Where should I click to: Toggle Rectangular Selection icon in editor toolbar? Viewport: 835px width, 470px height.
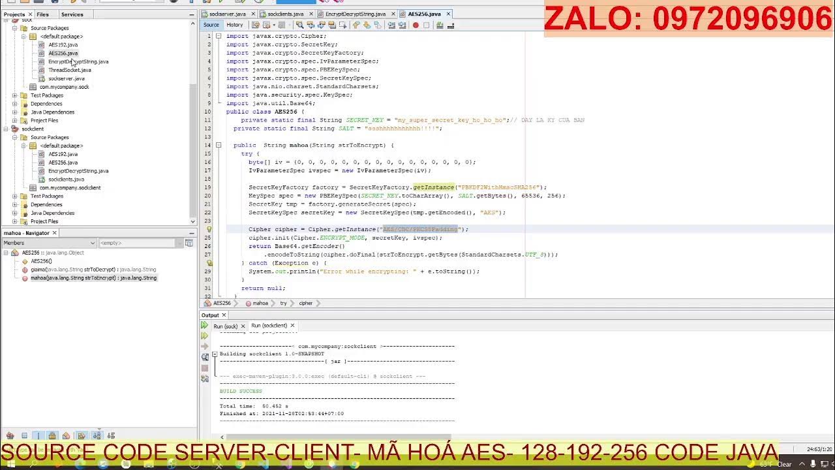point(342,25)
